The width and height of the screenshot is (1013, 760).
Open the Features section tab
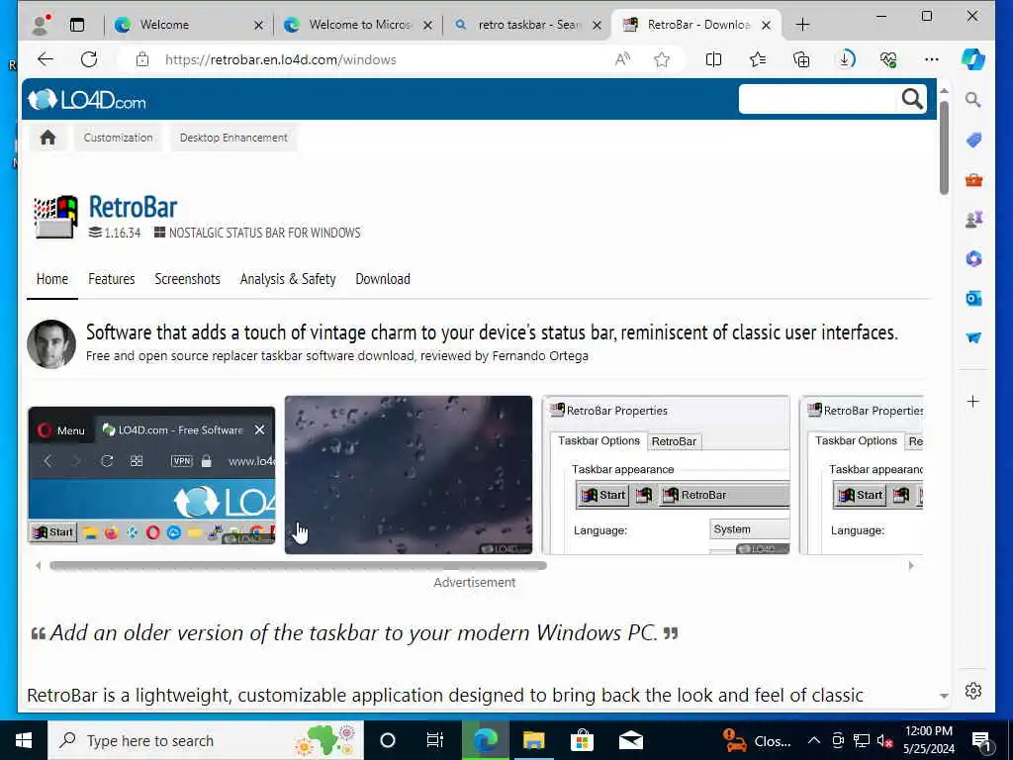click(x=112, y=279)
